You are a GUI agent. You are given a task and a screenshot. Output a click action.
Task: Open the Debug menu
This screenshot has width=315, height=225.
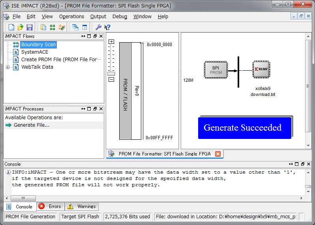tap(120, 17)
